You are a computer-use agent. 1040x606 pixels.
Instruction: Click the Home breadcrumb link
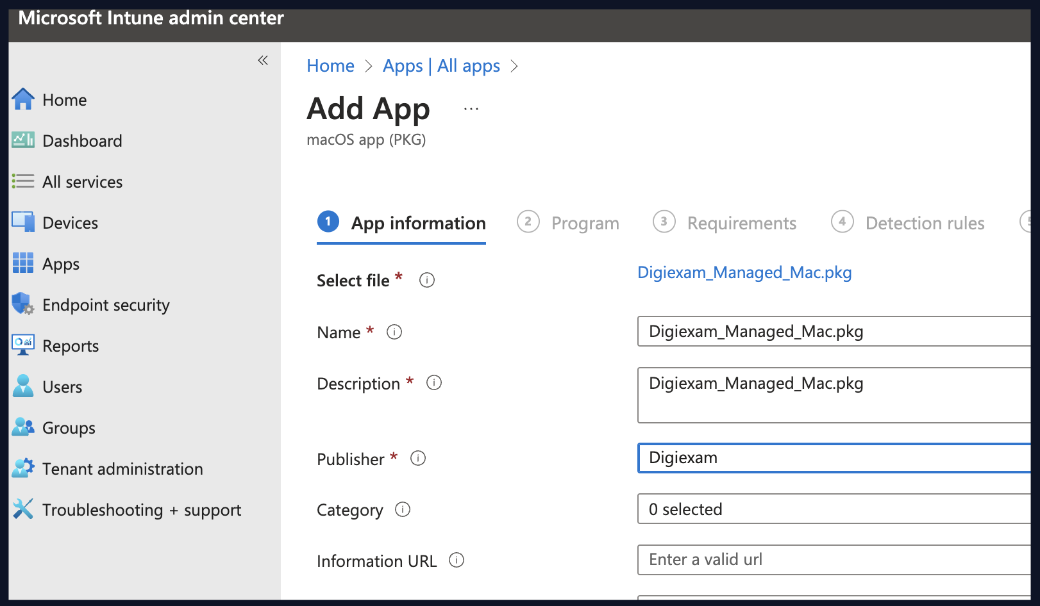tap(330, 66)
